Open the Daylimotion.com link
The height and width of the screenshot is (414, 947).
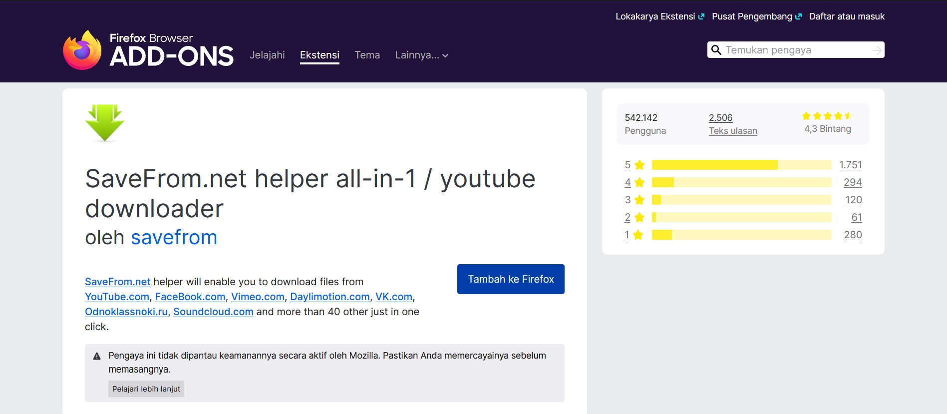pos(330,297)
